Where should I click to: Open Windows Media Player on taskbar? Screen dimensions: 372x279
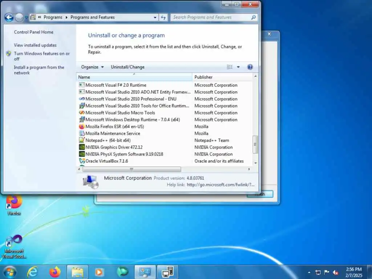100,272
